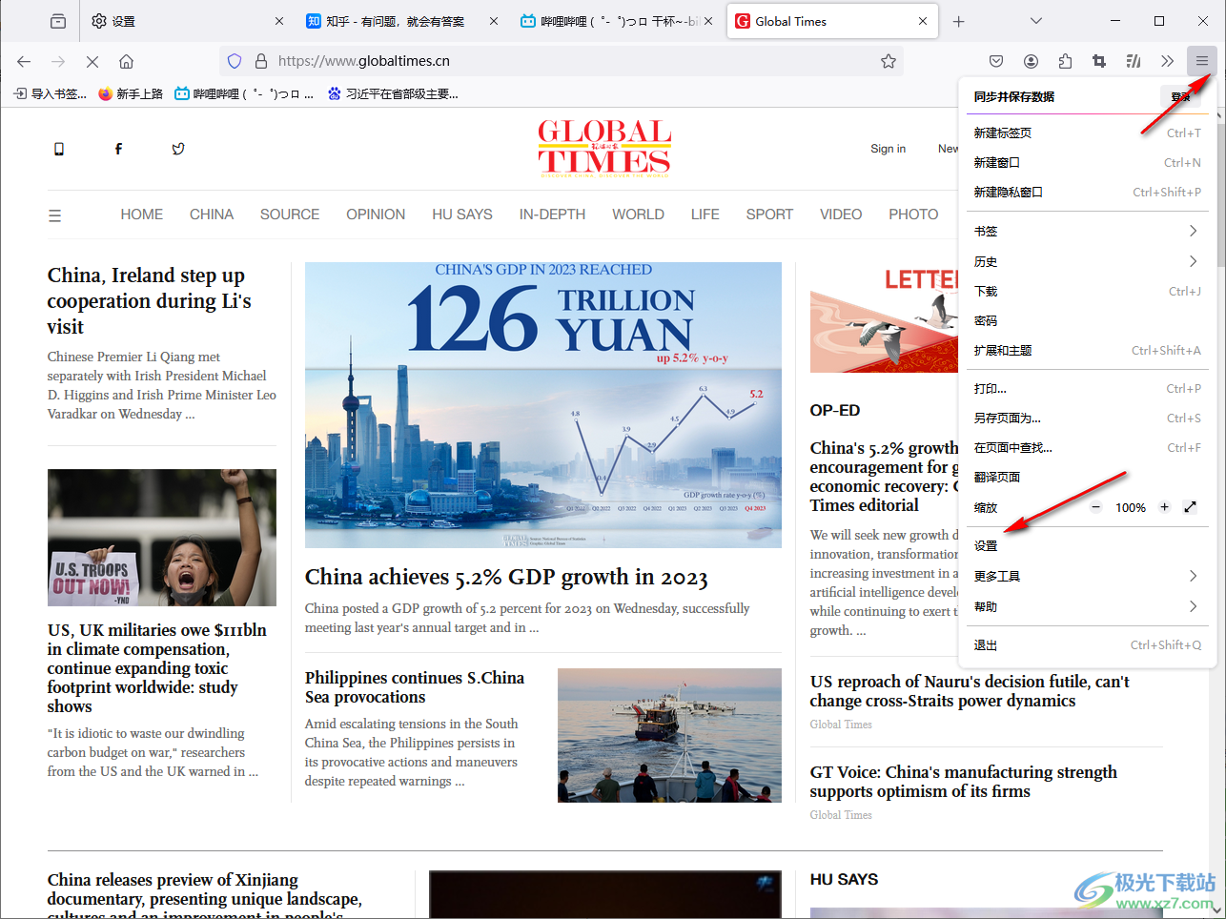Open 哔哩哔哩 bookmark in bookmarks toolbar
This screenshot has height=919, width=1226.
point(244,93)
